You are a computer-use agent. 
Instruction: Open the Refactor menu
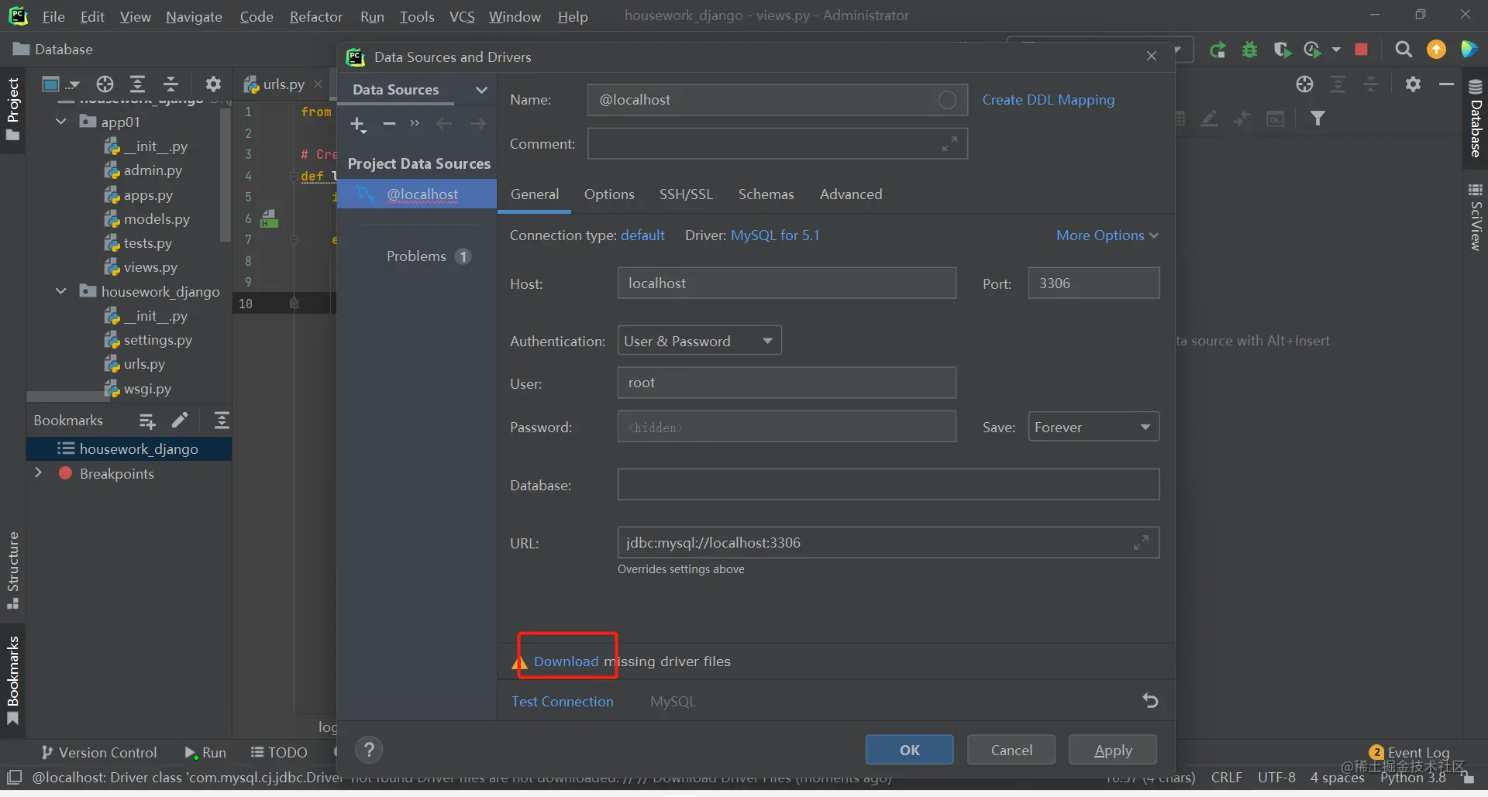pyautogui.click(x=315, y=16)
